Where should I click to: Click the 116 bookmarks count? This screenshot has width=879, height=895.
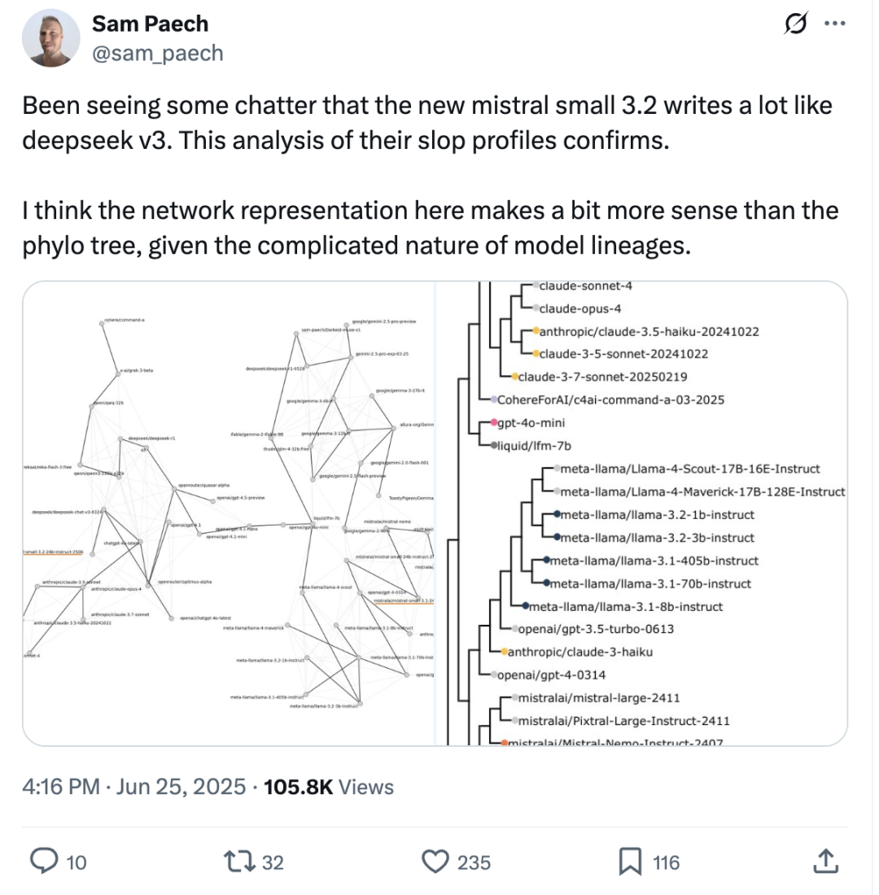(666, 862)
